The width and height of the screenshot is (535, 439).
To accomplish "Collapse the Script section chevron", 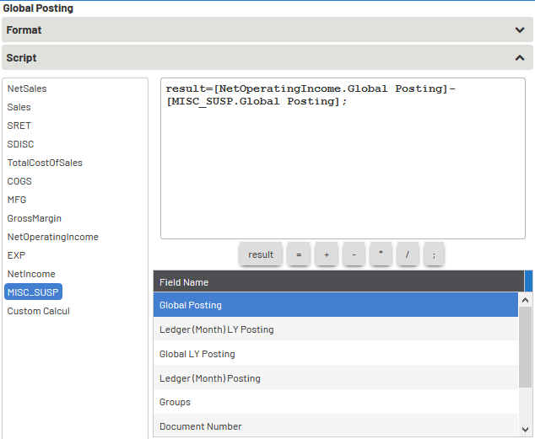I will [x=520, y=58].
